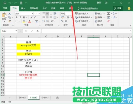
Task: Click the Cut scissors icon
Action: (10, 14)
